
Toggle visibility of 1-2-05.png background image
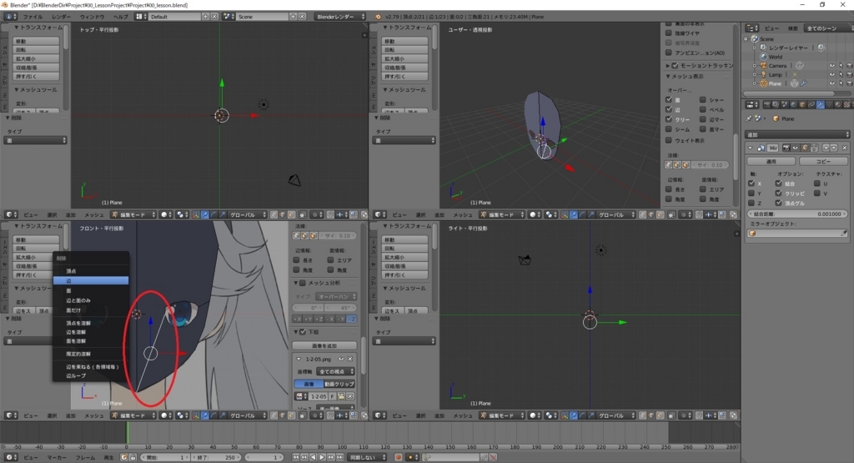pos(341,360)
